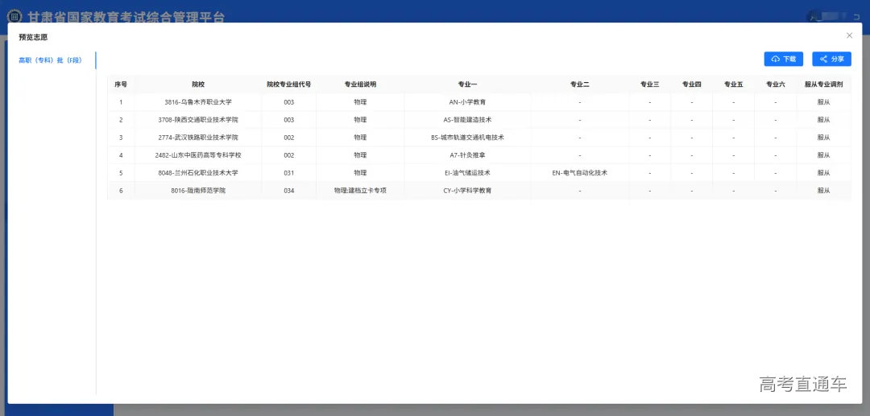The image size is (870, 416).
Task: Click the AS-智能建造技术 major cell
Action: pos(467,120)
